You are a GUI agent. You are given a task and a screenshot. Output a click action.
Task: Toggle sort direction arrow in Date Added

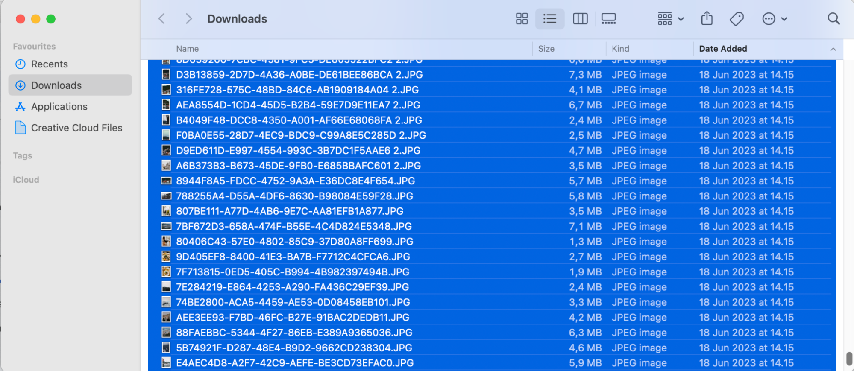[833, 49]
